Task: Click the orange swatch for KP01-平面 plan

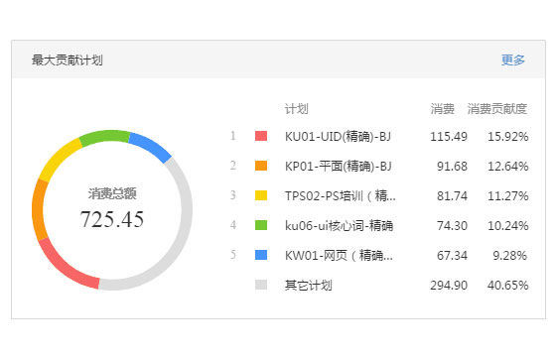Action: click(x=261, y=166)
